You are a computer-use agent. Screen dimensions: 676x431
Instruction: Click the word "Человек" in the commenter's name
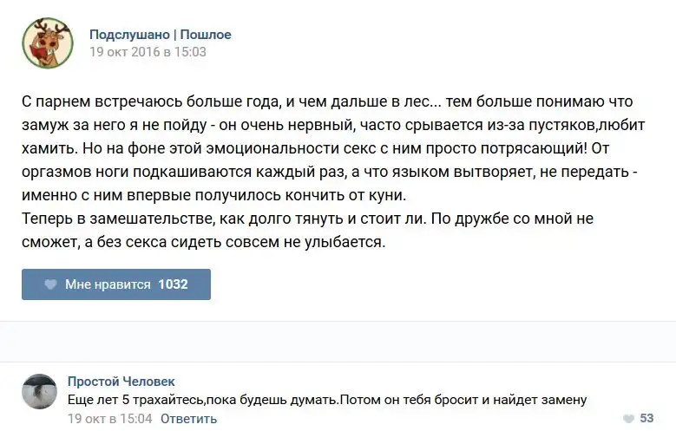(148, 382)
